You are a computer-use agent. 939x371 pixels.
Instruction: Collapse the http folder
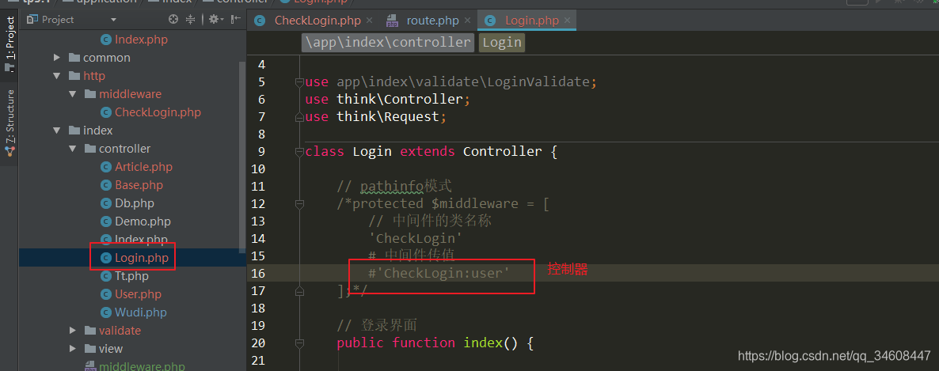click(x=57, y=76)
